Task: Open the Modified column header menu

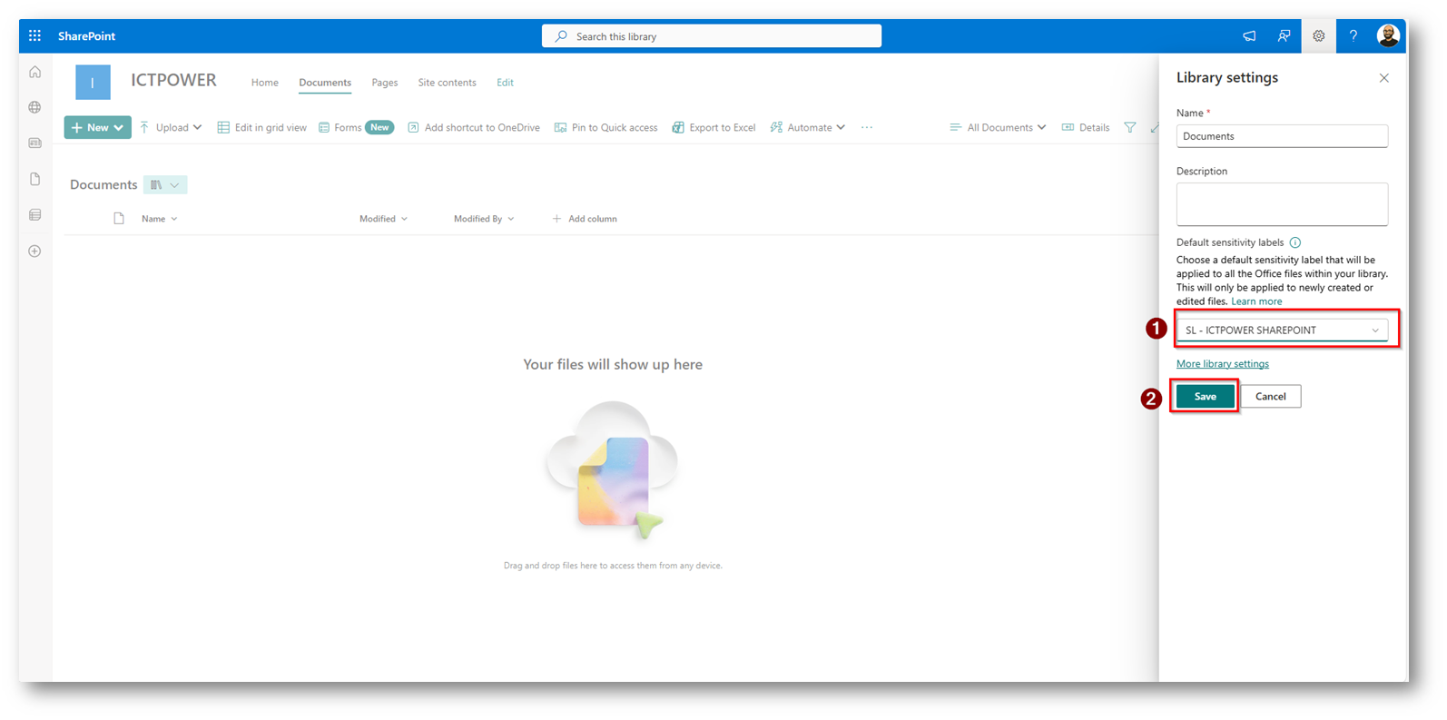Action: tap(383, 219)
